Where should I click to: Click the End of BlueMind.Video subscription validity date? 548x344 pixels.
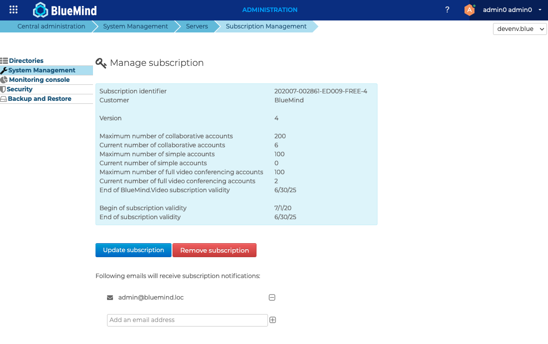tap(285, 190)
